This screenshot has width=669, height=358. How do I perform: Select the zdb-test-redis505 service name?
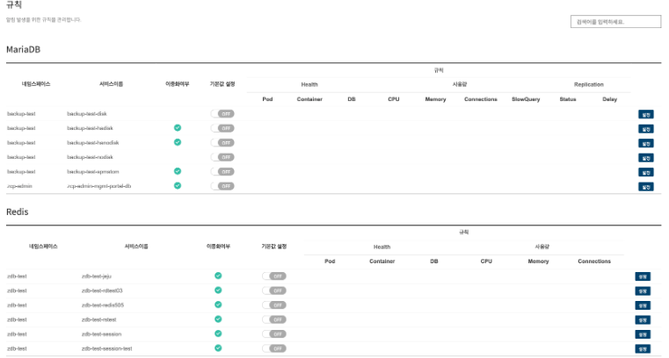coord(103,305)
